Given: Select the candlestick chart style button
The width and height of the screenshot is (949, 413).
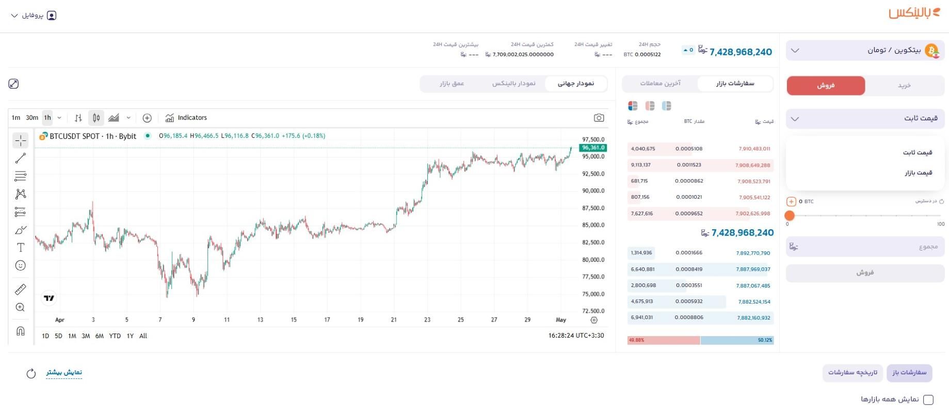Looking at the screenshot, I should pos(96,118).
